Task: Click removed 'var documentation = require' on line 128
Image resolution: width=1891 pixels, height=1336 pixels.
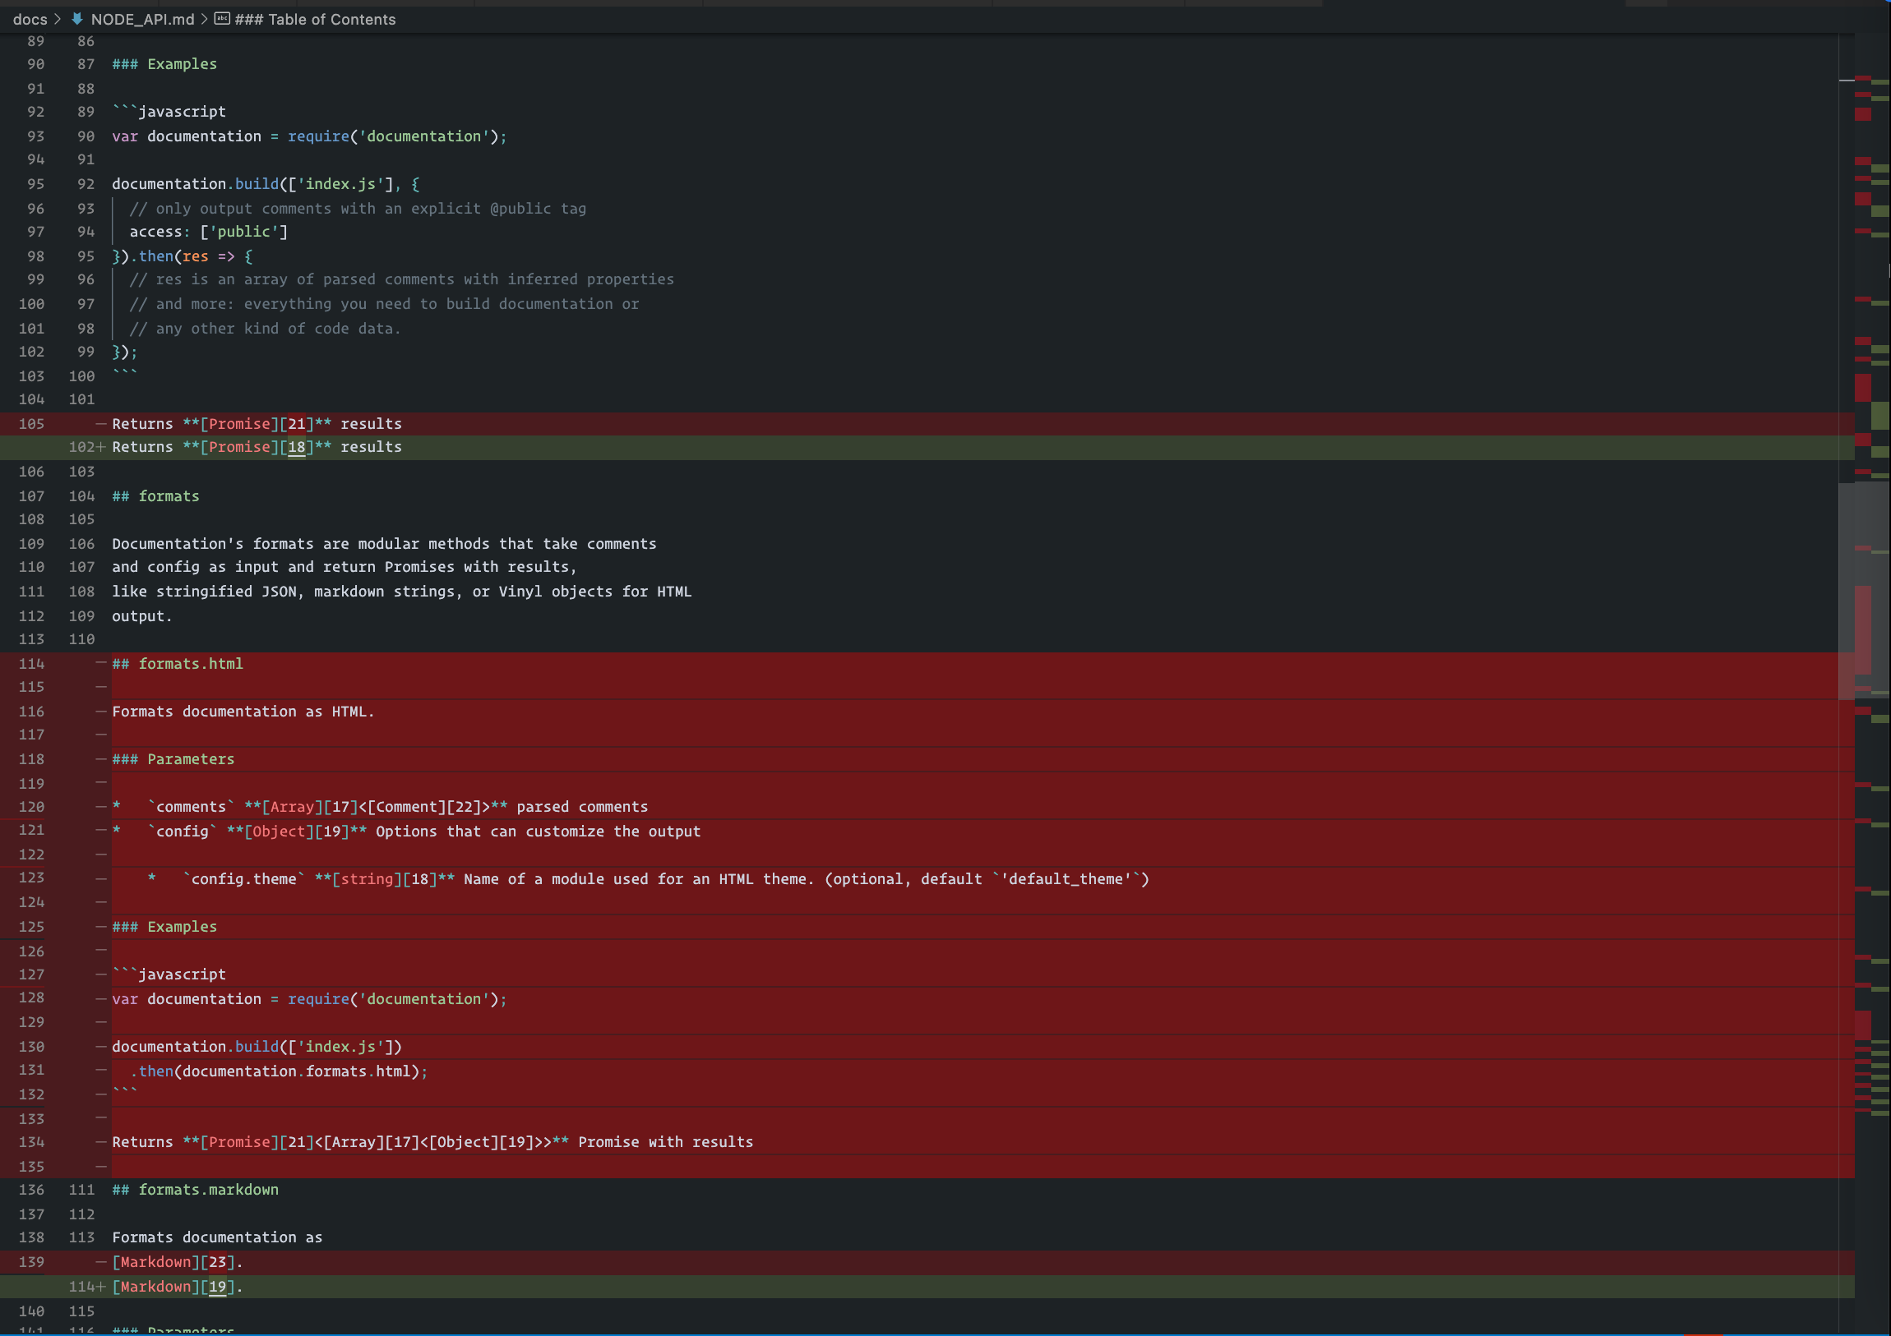Action: coord(310,999)
